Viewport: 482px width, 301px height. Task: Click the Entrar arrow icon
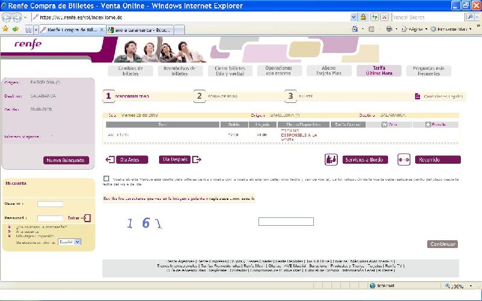(x=86, y=218)
